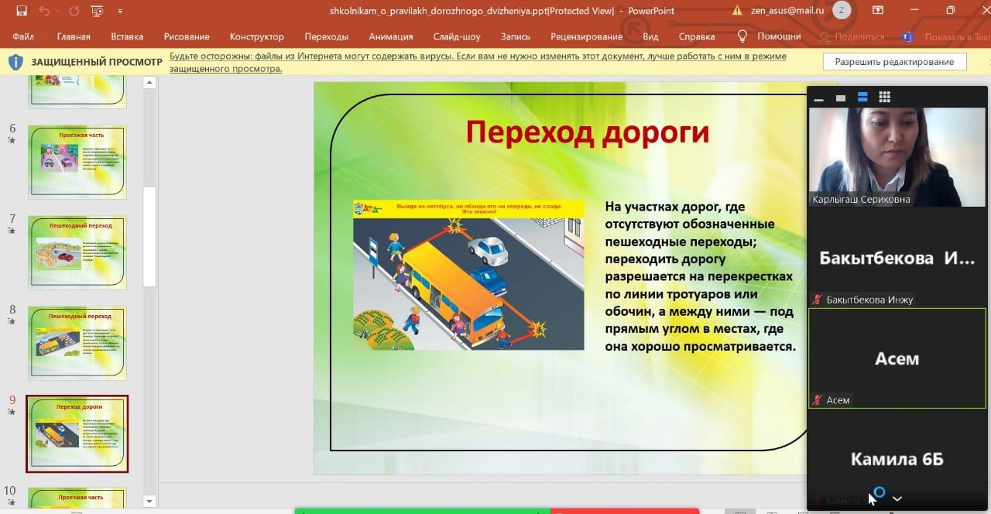Click Разрешить редактирование button

coord(894,62)
